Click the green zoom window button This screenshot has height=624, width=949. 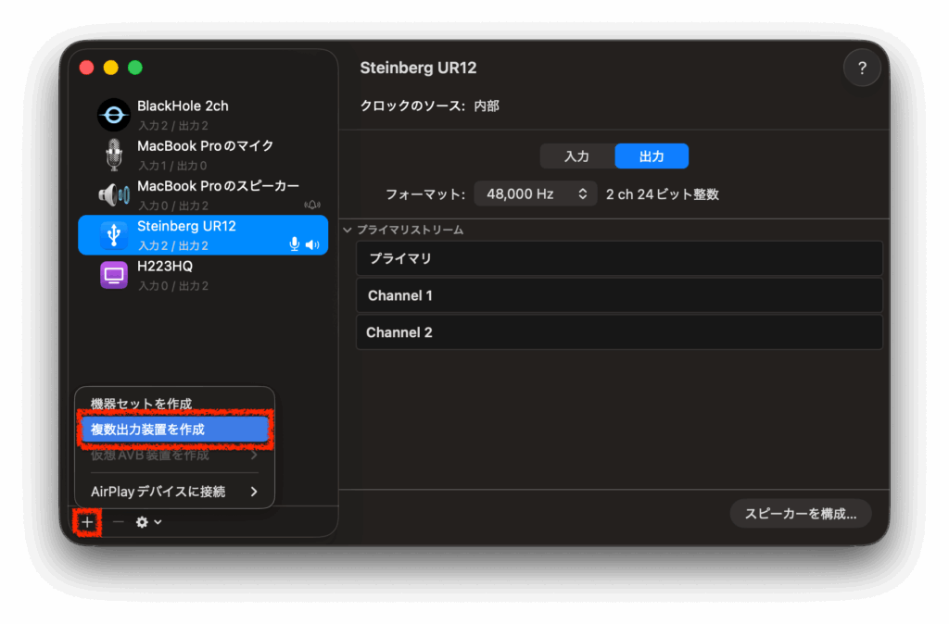pyautogui.click(x=135, y=68)
